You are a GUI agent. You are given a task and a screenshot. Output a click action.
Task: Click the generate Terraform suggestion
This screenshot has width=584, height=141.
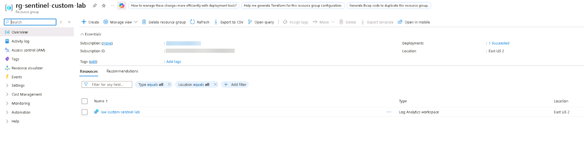[x=293, y=6]
